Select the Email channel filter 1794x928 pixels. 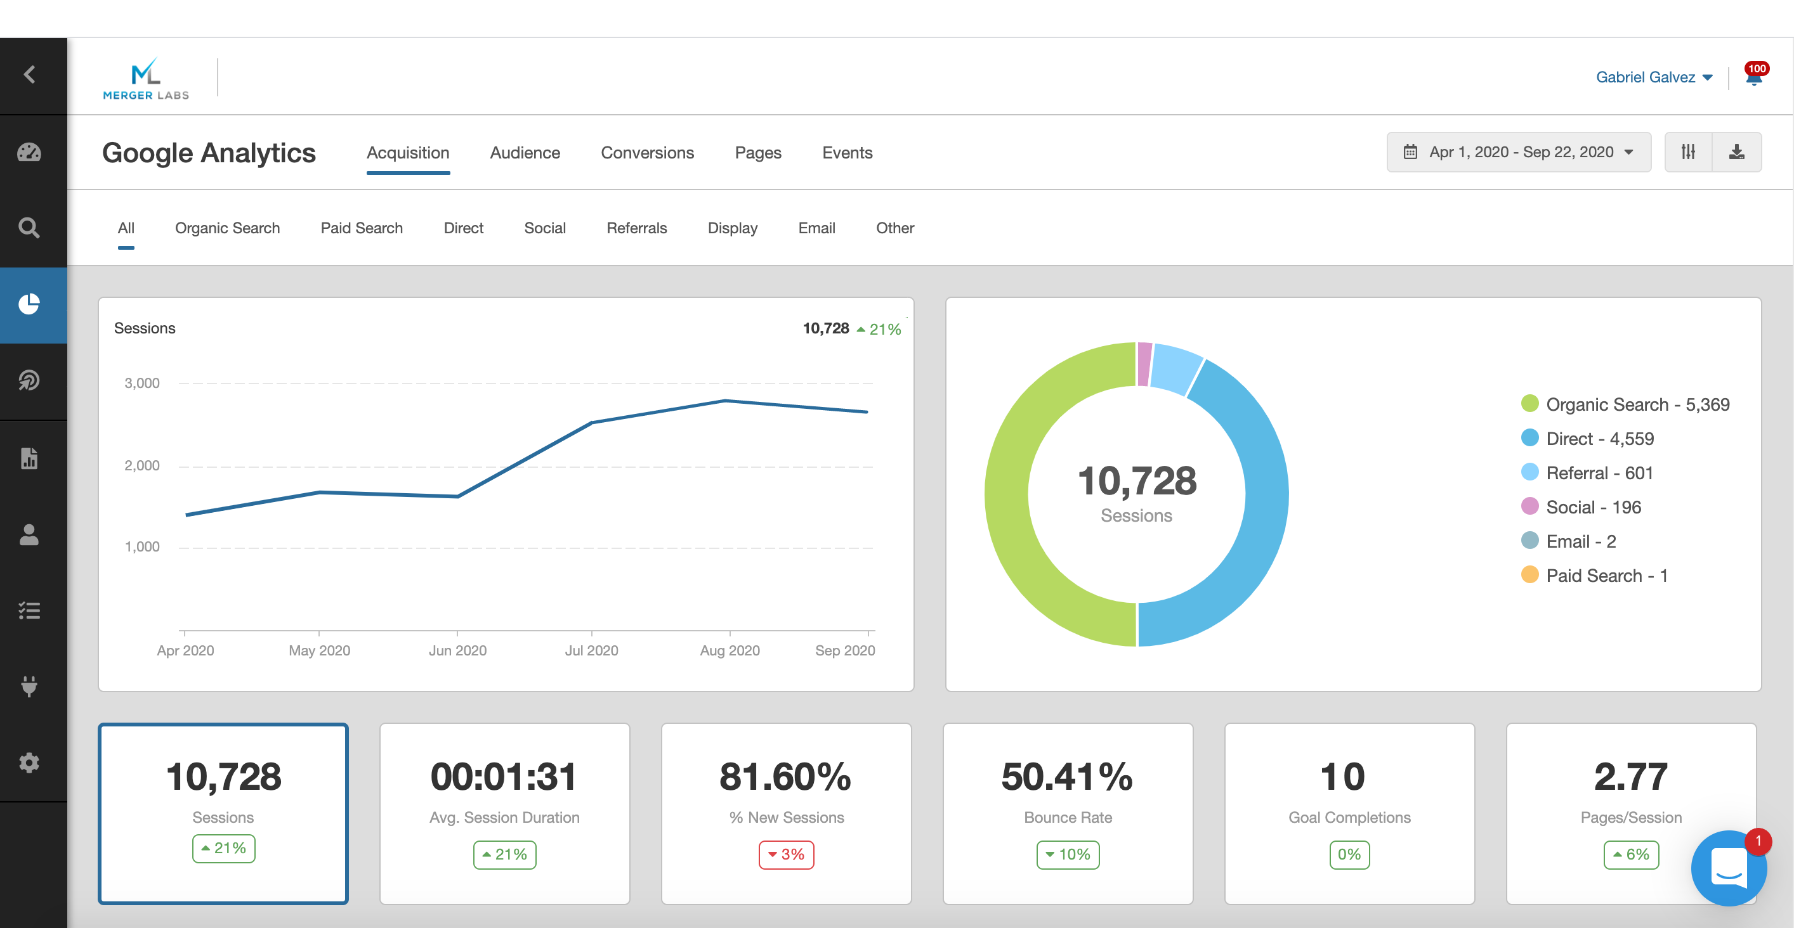pos(817,228)
